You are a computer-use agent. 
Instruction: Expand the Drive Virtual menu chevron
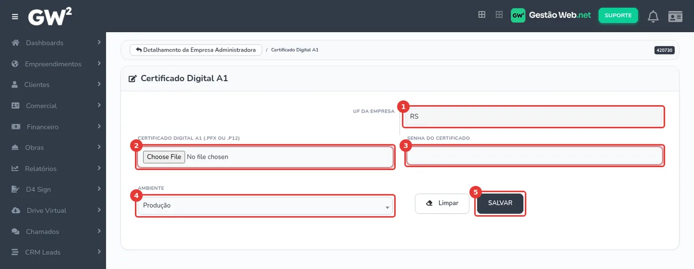coord(99,210)
